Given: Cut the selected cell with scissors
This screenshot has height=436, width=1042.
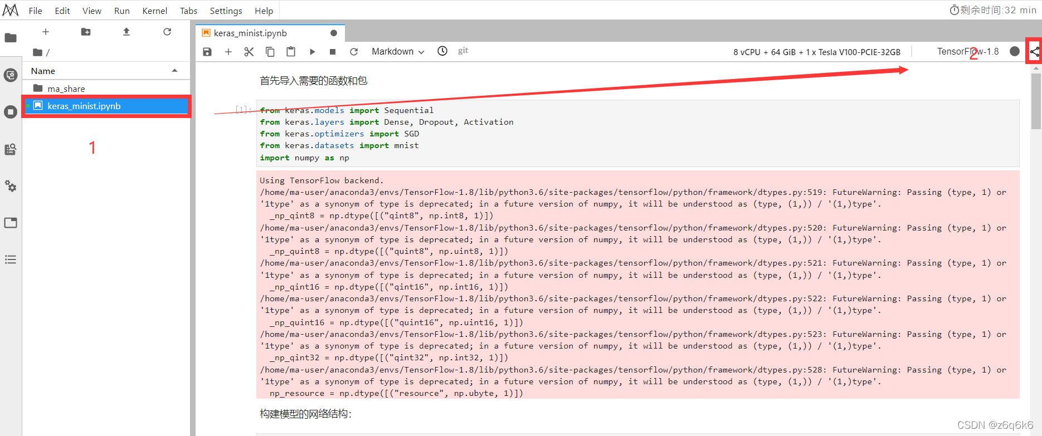Looking at the screenshot, I should [x=249, y=52].
